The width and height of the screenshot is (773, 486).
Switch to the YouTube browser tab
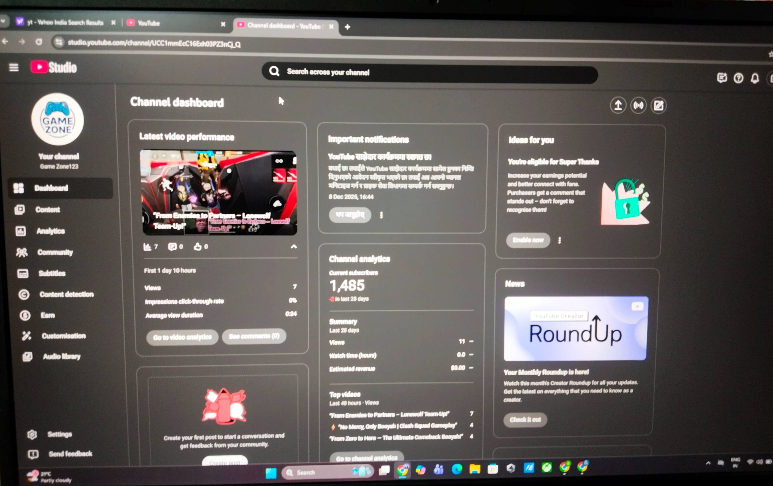coord(149,24)
